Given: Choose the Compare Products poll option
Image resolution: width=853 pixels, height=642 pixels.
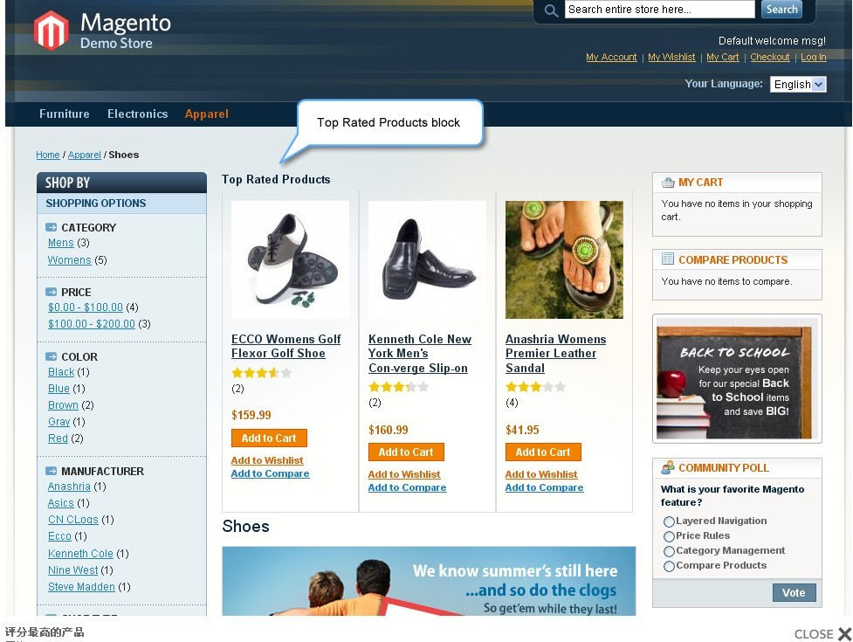Looking at the screenshot, I should click(669, 566).
